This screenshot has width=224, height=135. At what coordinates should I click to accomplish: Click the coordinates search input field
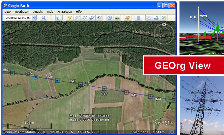[x=19, y=18]
